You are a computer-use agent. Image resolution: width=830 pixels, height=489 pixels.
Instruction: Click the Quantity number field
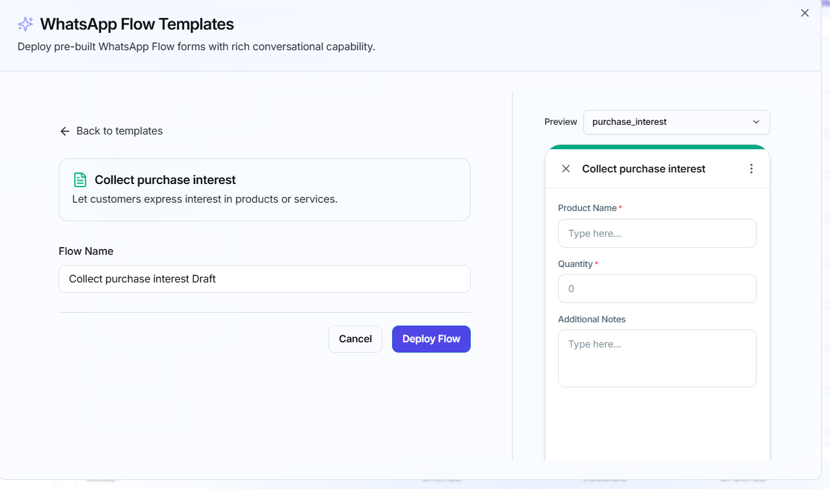(x=657, y=289)
